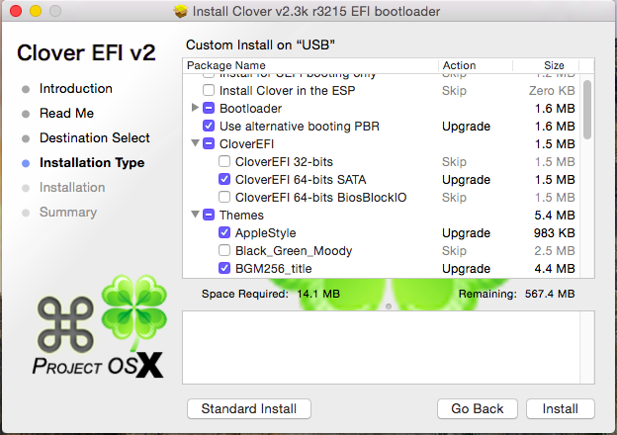Click the package list vertical scrollbar
Viewport: 617px width, 435px height.
587,109
